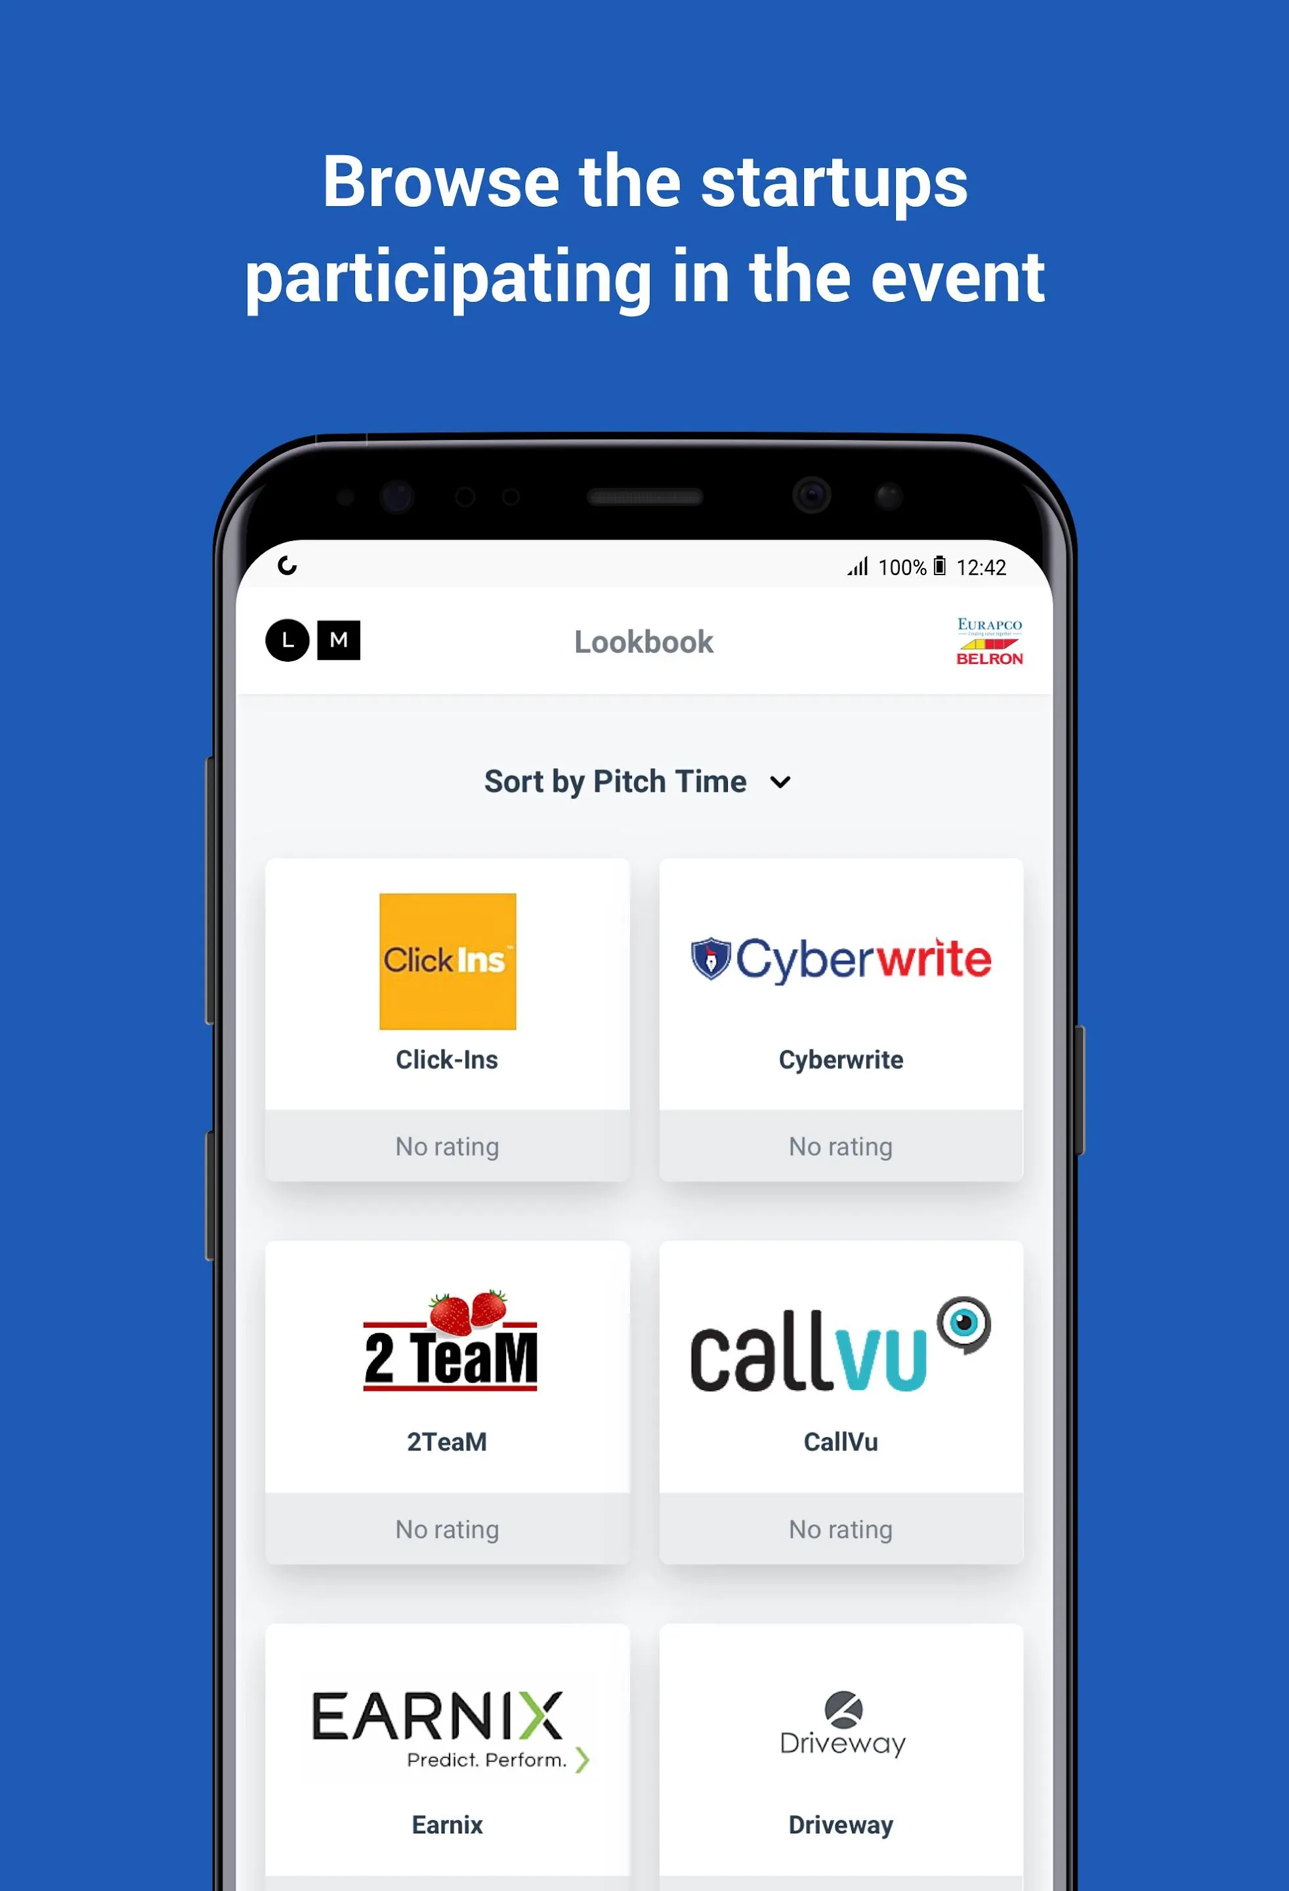Image resolution: width=1289 pixels, height=1891 pixels.
Task: Scroll down to see more startups
Action: [644, 1293]
